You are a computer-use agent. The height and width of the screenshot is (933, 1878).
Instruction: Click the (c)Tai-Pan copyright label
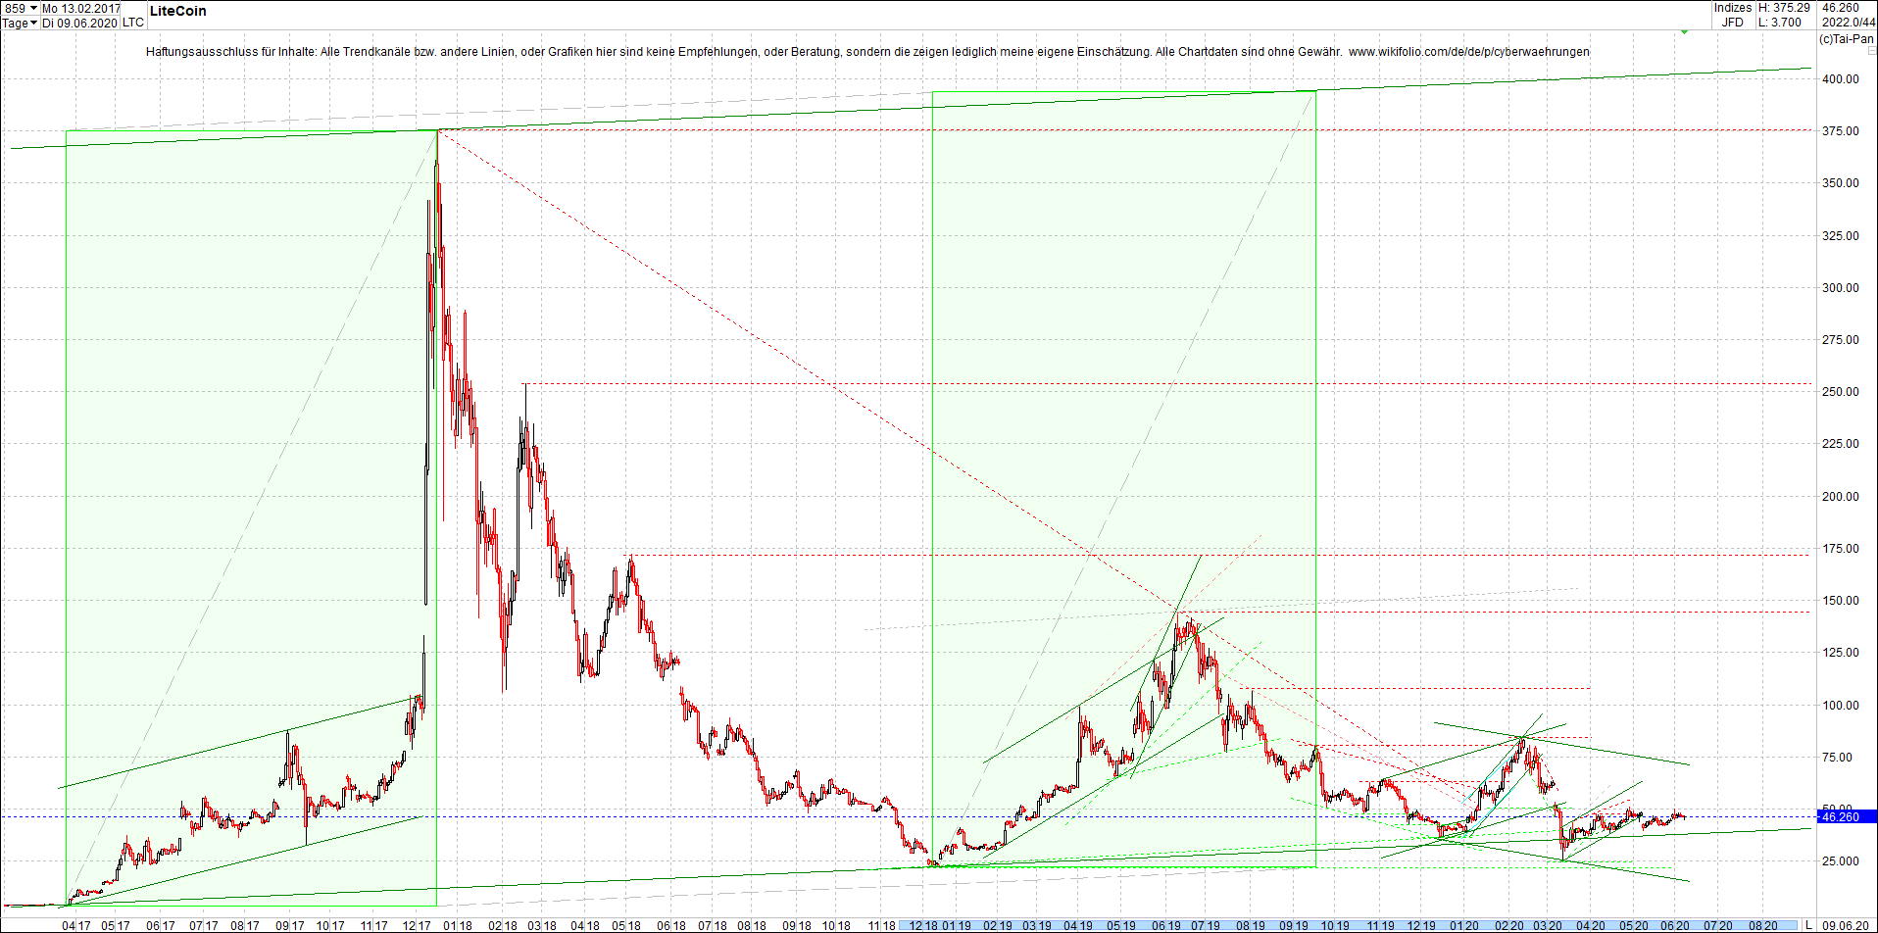coord(1848,39)
